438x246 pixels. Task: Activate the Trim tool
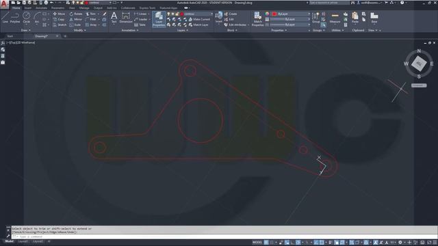pyautogui.click(x=91, y=14)
